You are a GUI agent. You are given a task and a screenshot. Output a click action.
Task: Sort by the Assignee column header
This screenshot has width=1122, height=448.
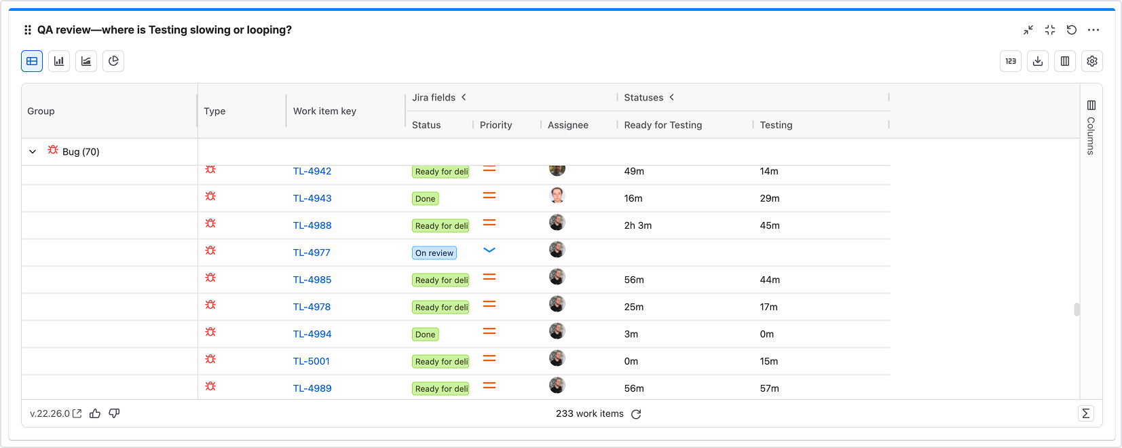(568, 125)
